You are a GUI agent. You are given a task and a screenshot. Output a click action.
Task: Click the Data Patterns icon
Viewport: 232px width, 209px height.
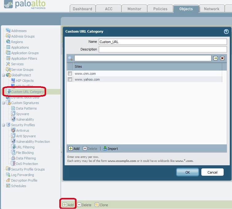pos(13,108)
